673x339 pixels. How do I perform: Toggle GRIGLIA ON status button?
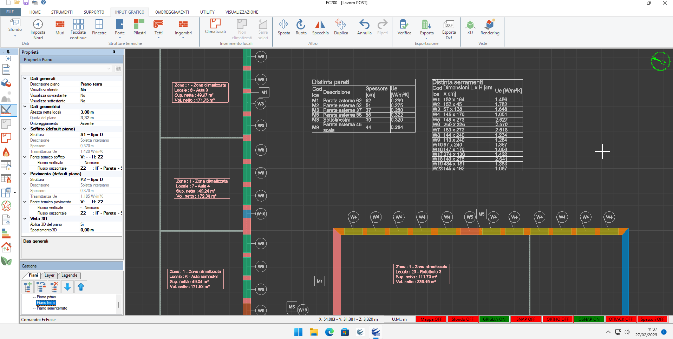[494, 319]
